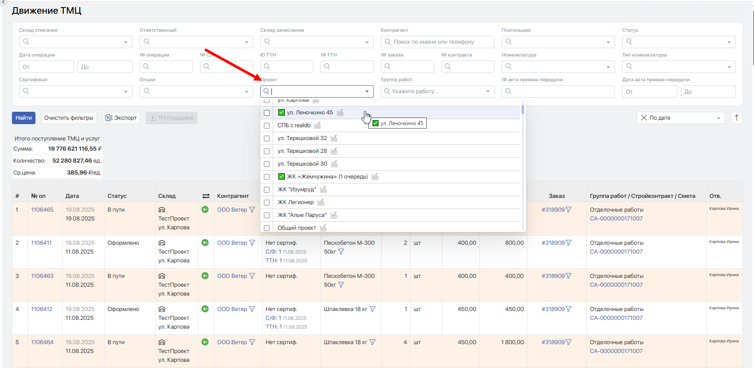Click filter icon next to Шпаклевка 18 кг in row 4
This screenshot has width=754, height=368.
coord(372,309)
